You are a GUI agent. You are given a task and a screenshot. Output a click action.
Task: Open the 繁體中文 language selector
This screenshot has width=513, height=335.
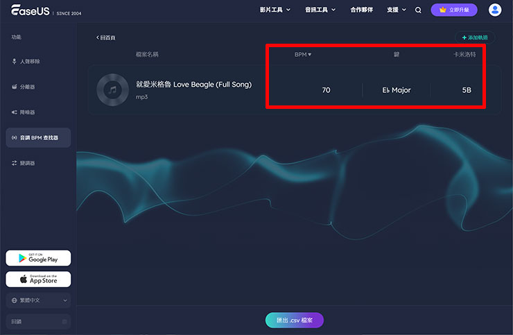[39, 300]
